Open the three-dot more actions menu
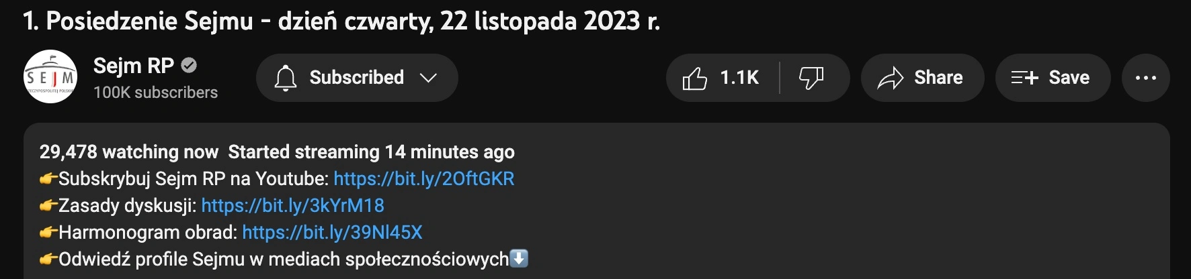The image size is (1191, 279). 1146,78
